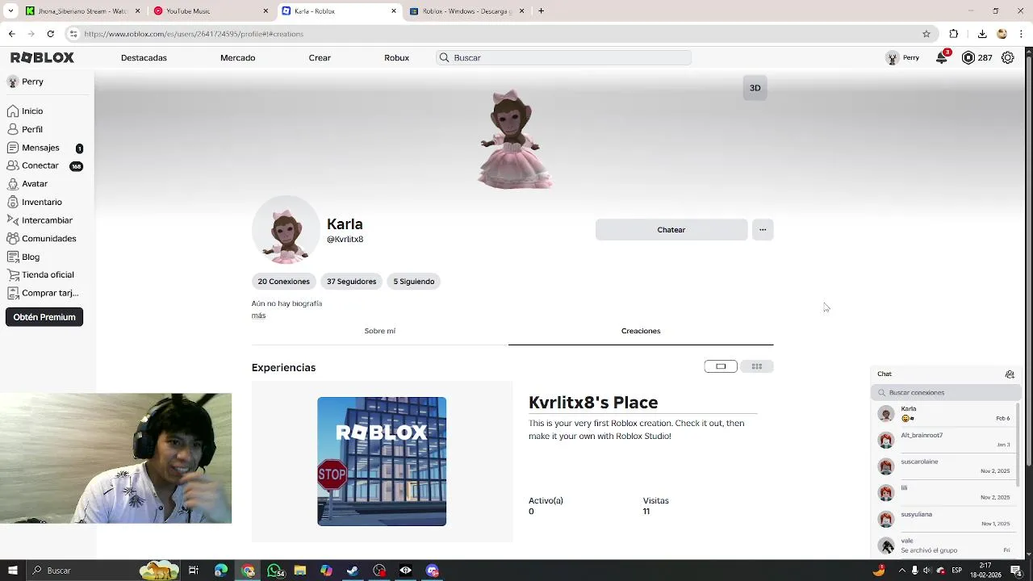
Task: View the 20 Conexiones list
Action: (283, 282)
